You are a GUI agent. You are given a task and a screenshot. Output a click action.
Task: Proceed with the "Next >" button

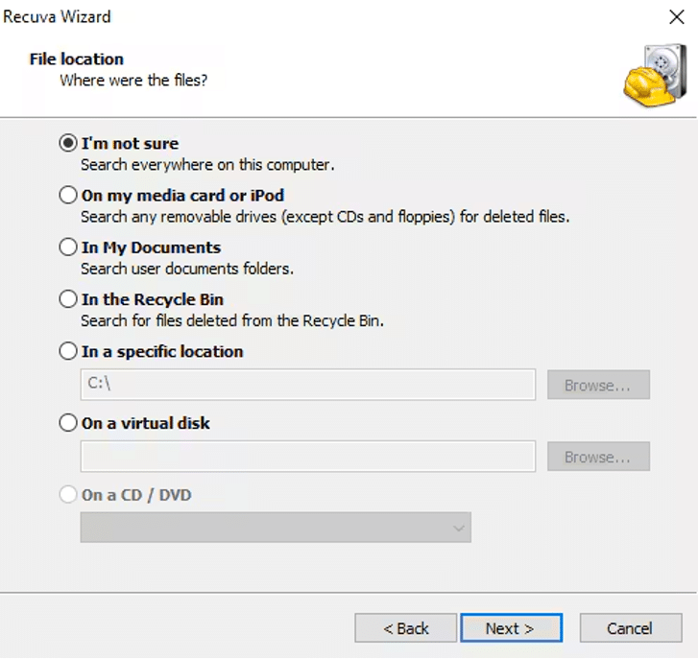tap(511, 628)
